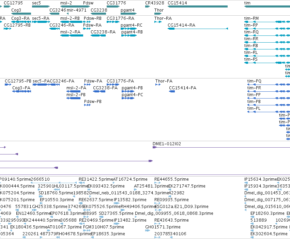Click the CG3238 gene bar
The height and width of the screenshot is (239, 290).
(x=98, y=14)
